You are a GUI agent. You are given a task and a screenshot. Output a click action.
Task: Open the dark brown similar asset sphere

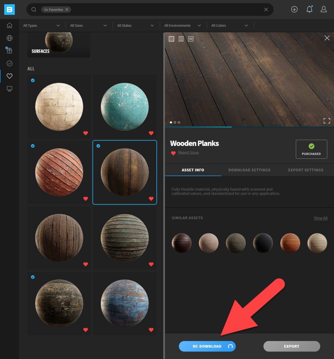click(x=181, y=243)
